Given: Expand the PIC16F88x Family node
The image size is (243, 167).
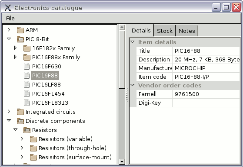Looking at the screenshot, I should [15, 57].
